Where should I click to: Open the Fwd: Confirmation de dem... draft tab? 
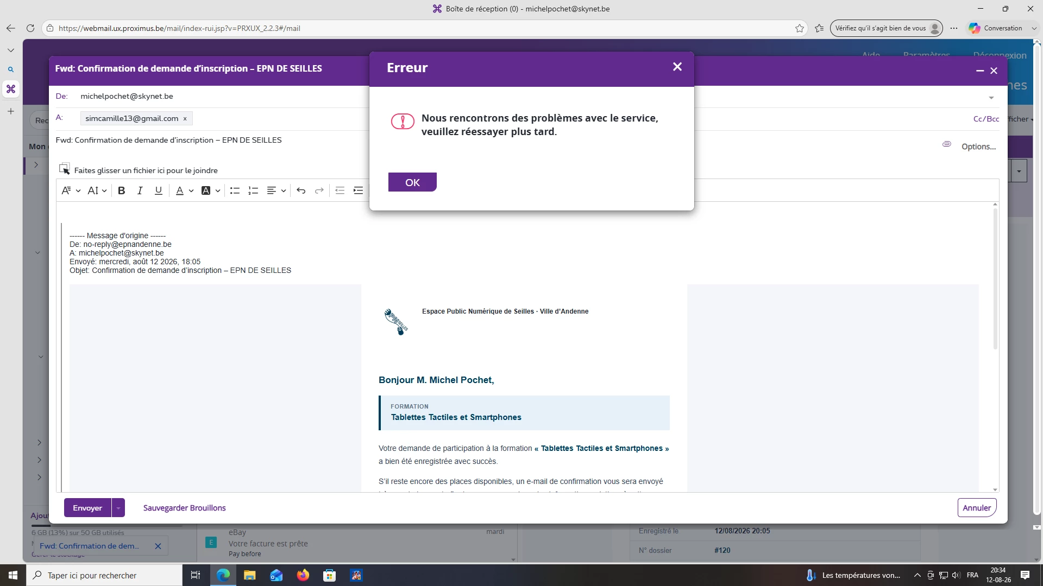90,546
